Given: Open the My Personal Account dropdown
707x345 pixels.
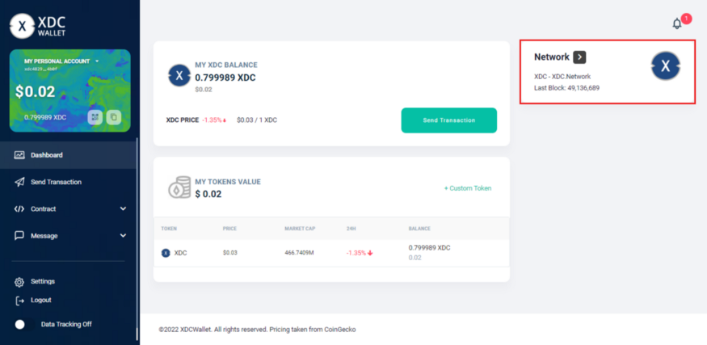Looking at the screenshot, I should 97,61.
